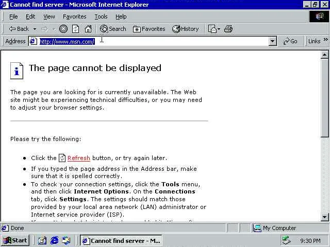Select the Cannot find server taskbar button
Viewport: 330px width, 247px height.
(x=121, y=240)
